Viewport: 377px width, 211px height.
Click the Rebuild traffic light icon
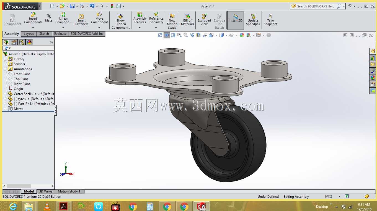[112, 6]
